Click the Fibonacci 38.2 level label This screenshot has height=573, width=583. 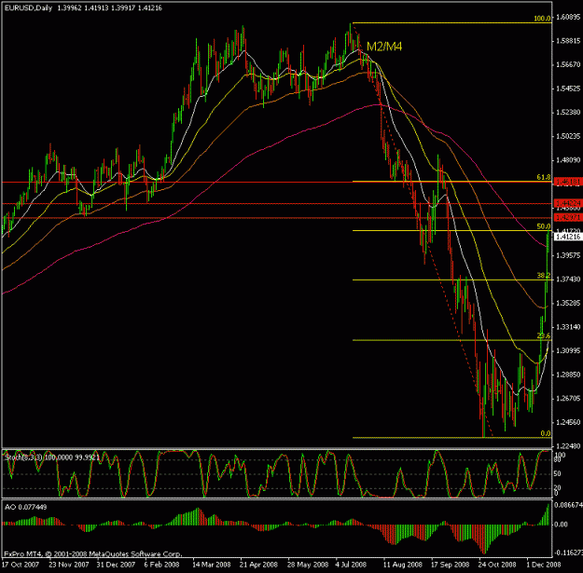(x=544, y=275)
